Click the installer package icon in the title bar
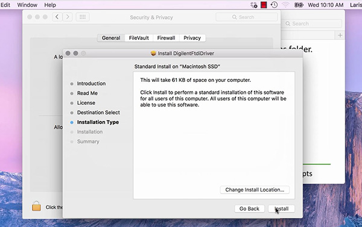Screen dimensions: 362x227 click(153, 54)
